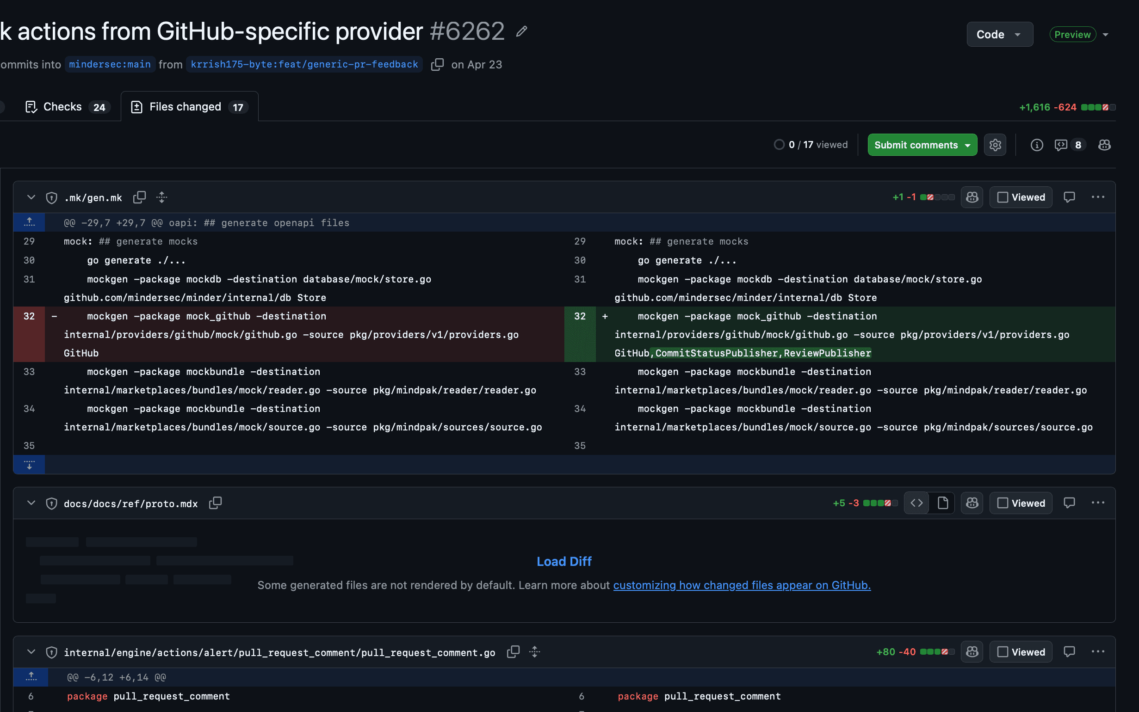The height and width of the screenshot is (712, 1139).
Task: Click the shield icon beside proto.mdx
Action: pyautogui.click(x=51, y=503)
